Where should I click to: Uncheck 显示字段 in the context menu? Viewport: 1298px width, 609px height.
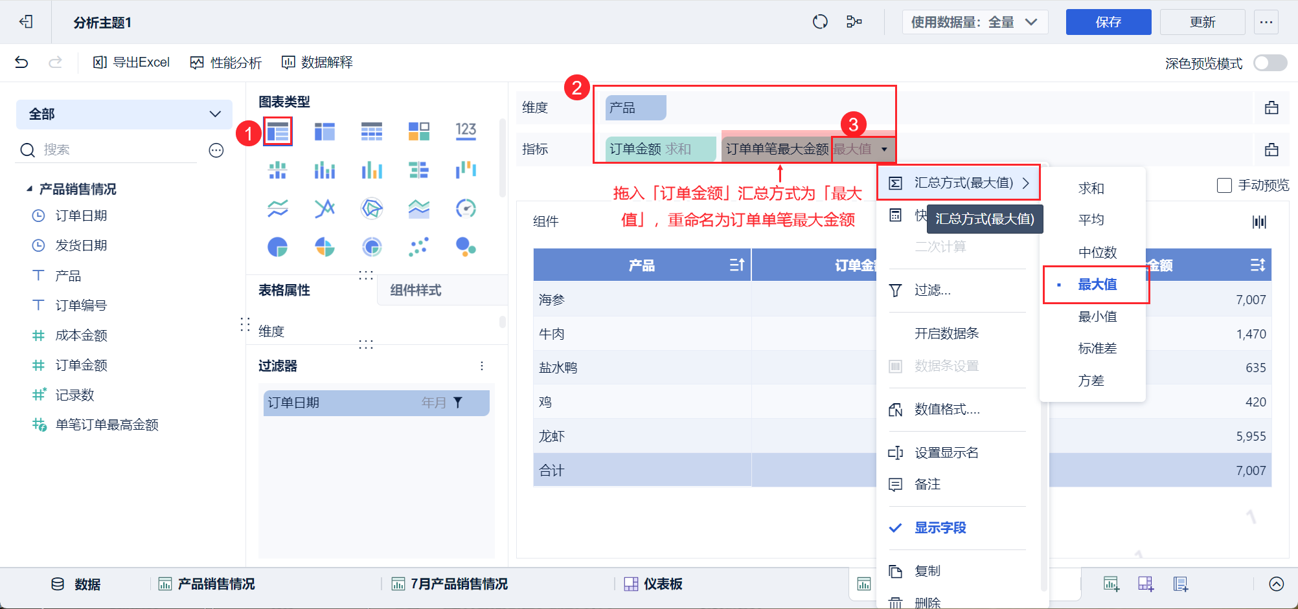[940, 527]
